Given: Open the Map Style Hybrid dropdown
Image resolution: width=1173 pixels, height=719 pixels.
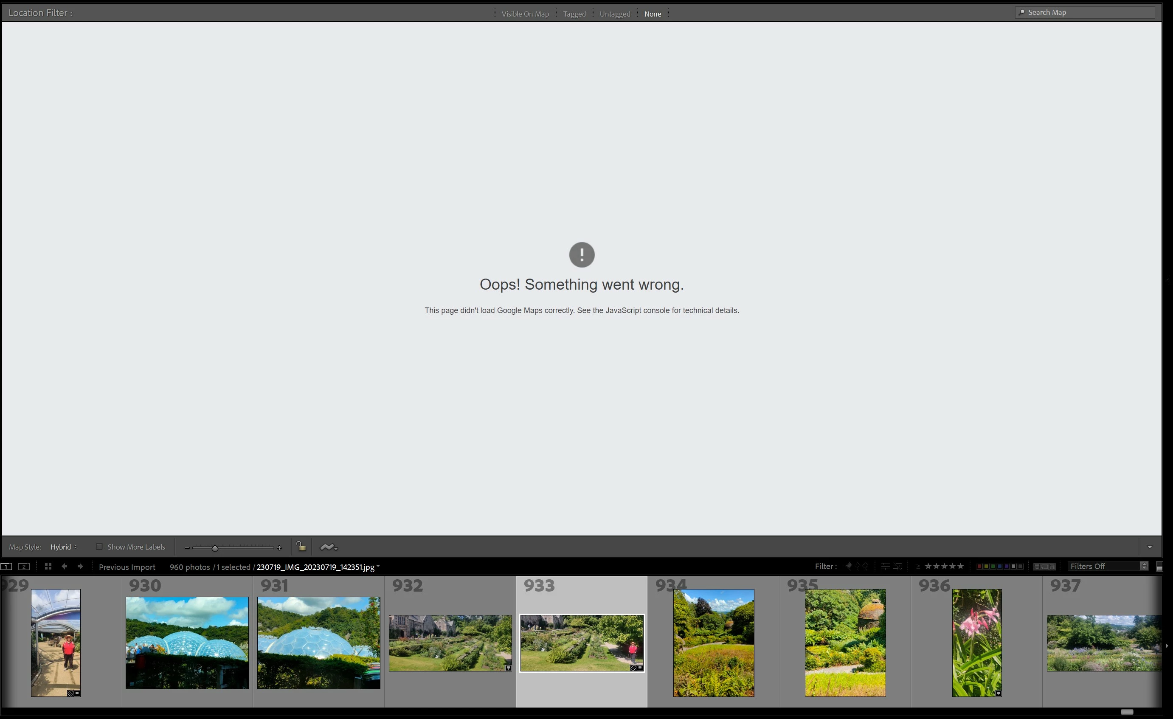Looking at the screenshot, I should point(63,547).
